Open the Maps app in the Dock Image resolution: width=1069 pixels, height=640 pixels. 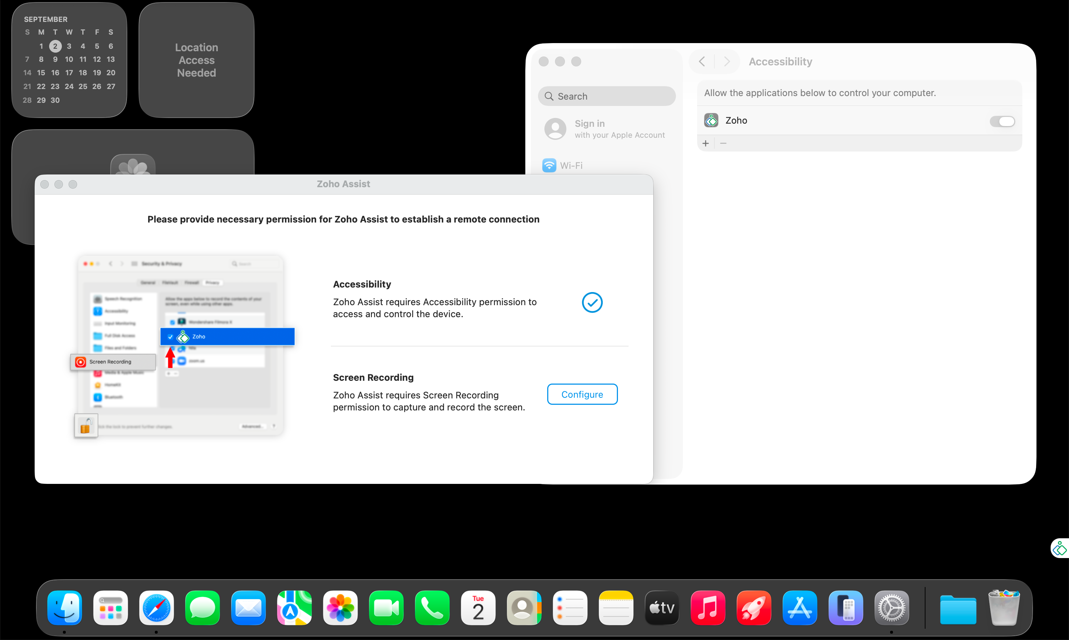click(x=294, y=608)
